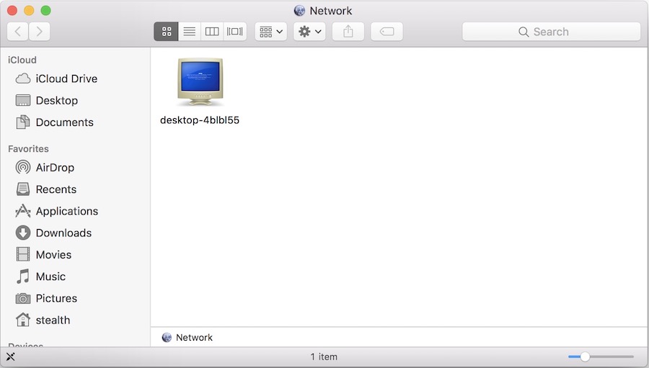Click the Share toolbar button

(x=348, y=32)
